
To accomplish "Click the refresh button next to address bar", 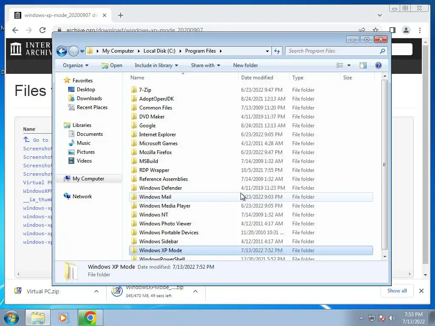I will [277, 51].
